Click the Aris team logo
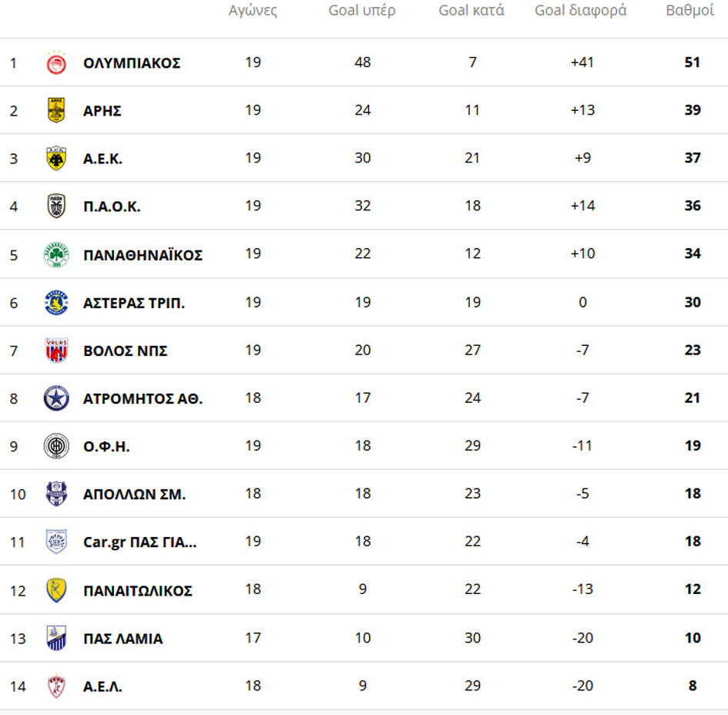This screenshot has height=715, width=728. (x=56, y=110)
